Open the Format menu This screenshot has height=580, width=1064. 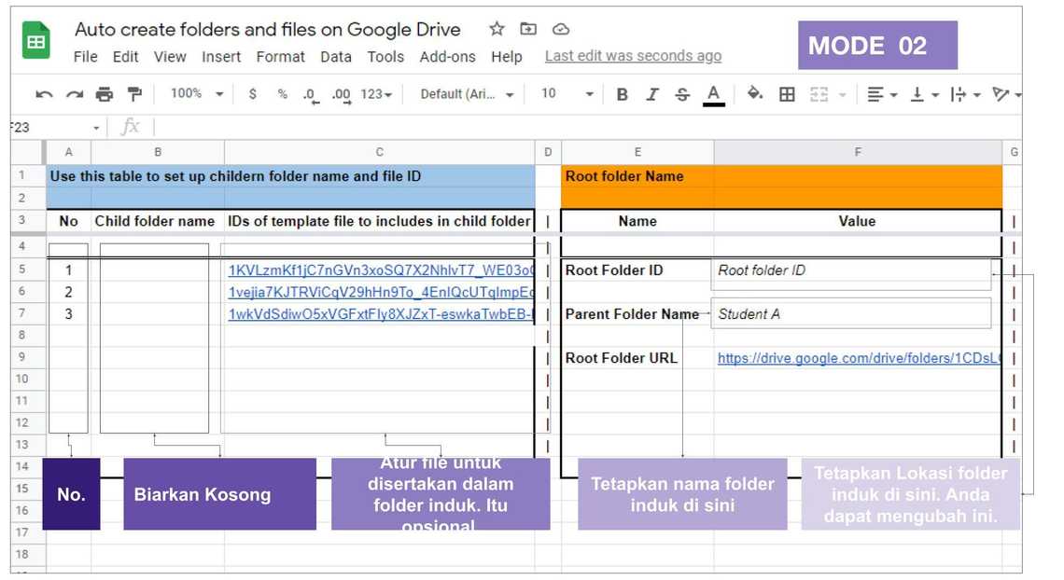(280, 57)
